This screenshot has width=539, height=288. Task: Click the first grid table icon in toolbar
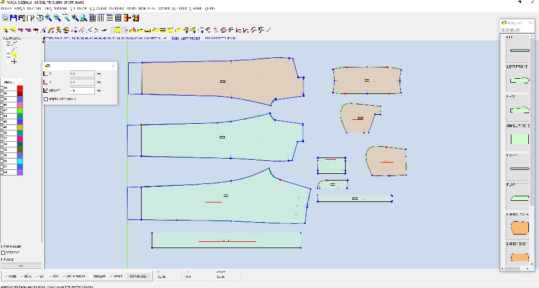tap(92, 18)
